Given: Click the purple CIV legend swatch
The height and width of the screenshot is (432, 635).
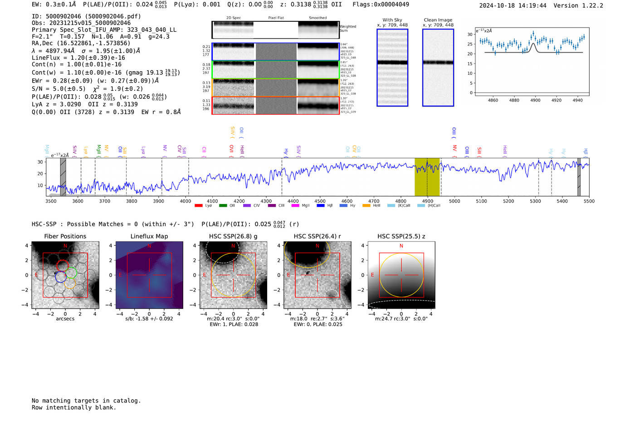Looking at the screenshot, I should 247,205.
